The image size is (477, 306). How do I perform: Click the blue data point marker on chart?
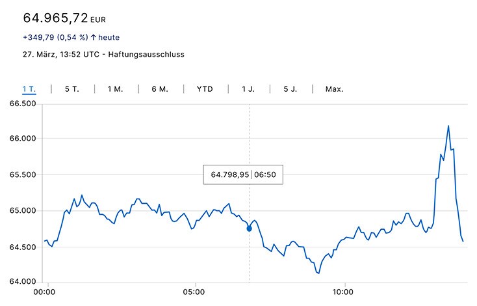coord(250,229)
